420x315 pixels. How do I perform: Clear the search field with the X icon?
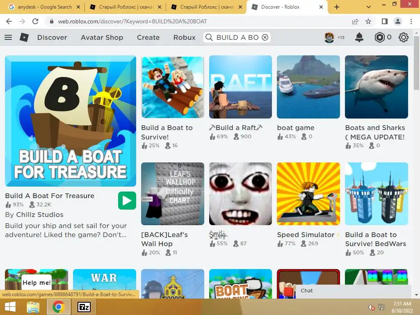265,37
